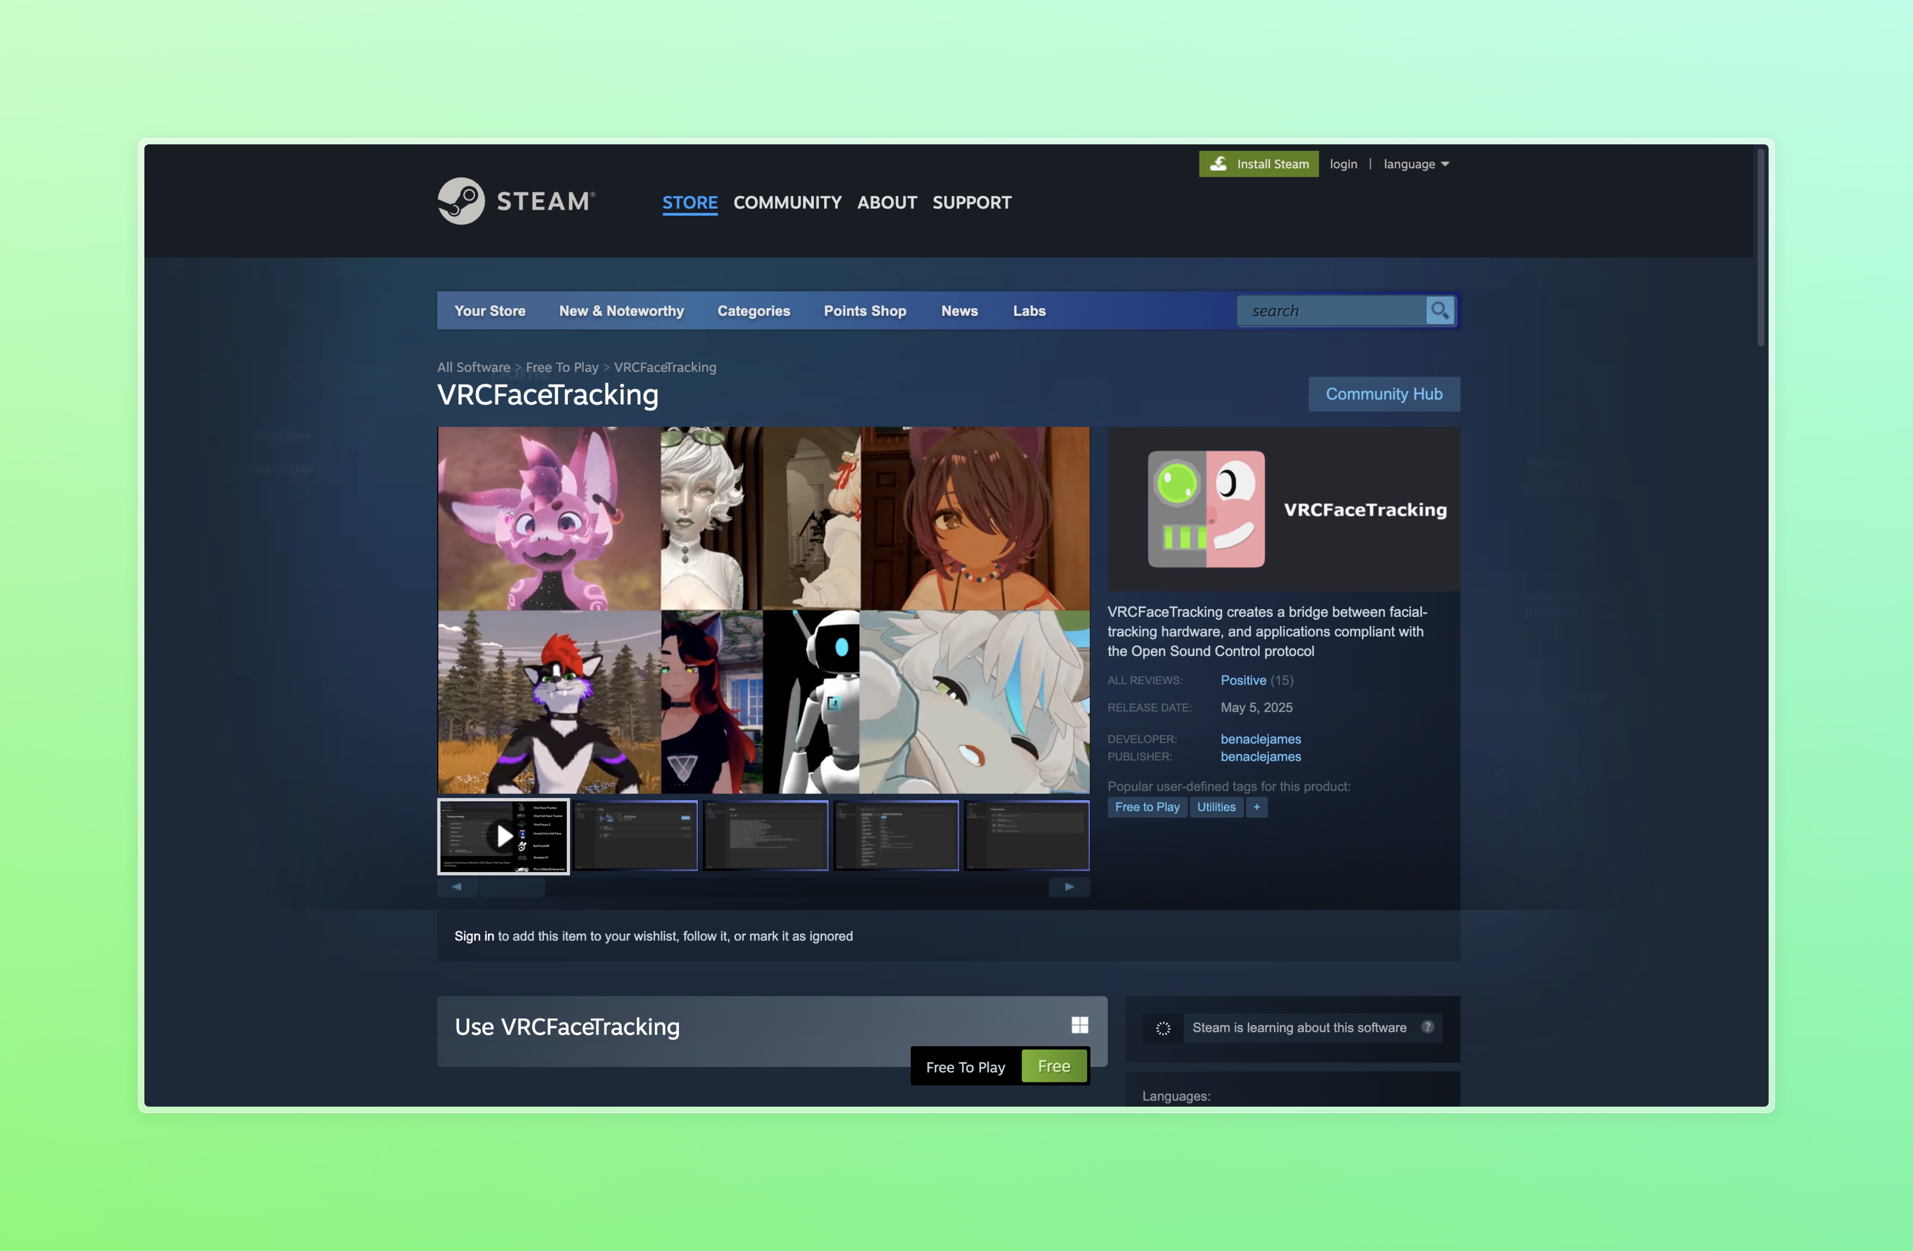Click the main avatar collage video
Image resolution: width=1913 pixels, height=1251 pixels.
click(764, 610)
